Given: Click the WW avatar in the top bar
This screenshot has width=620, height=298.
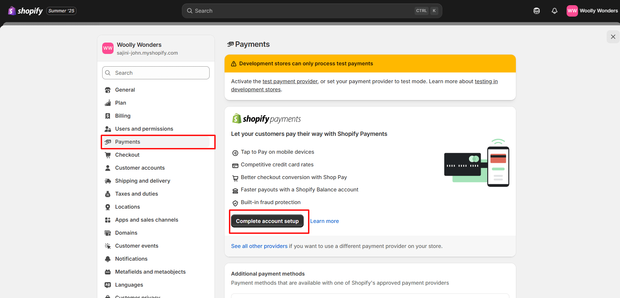Looking at the screenshot, I should [x=572, y=11].
